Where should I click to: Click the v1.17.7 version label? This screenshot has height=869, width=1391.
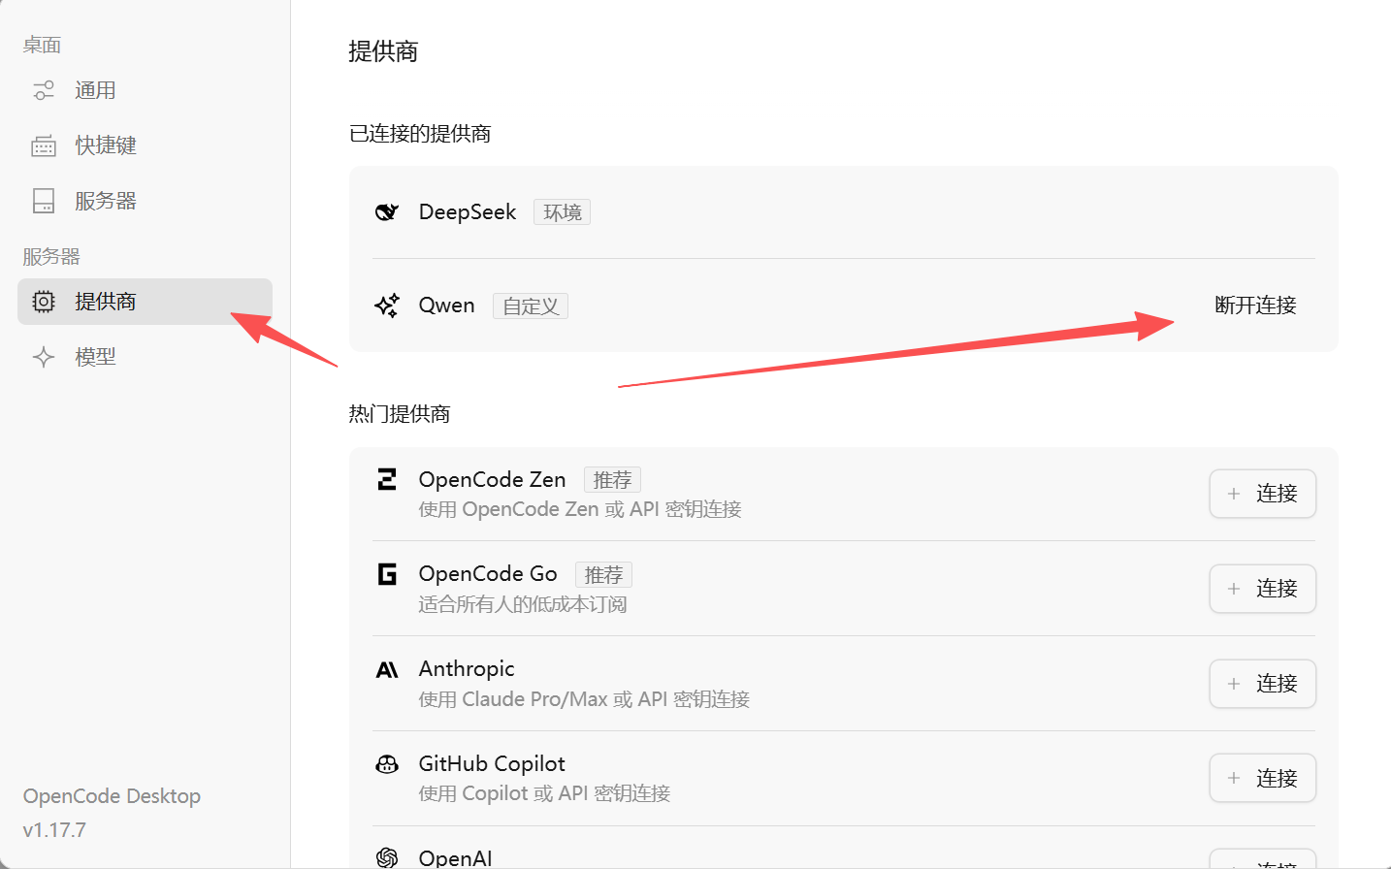[x=54, y=830]
